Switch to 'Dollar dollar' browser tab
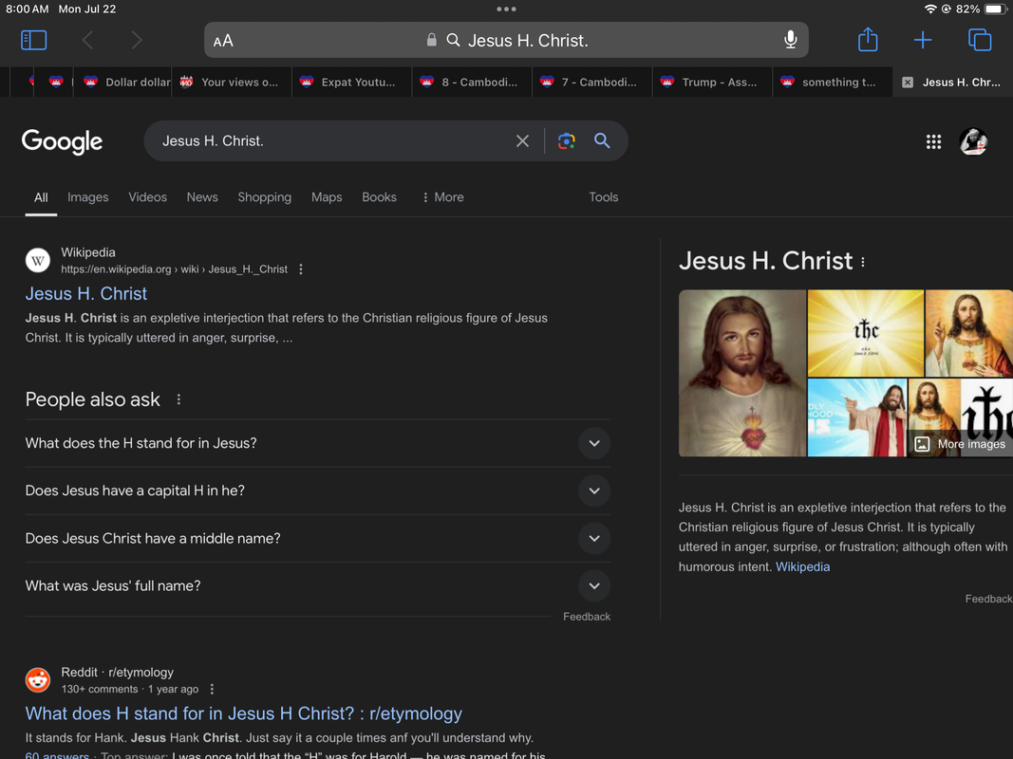1013x759 pixels. (122, 82)
